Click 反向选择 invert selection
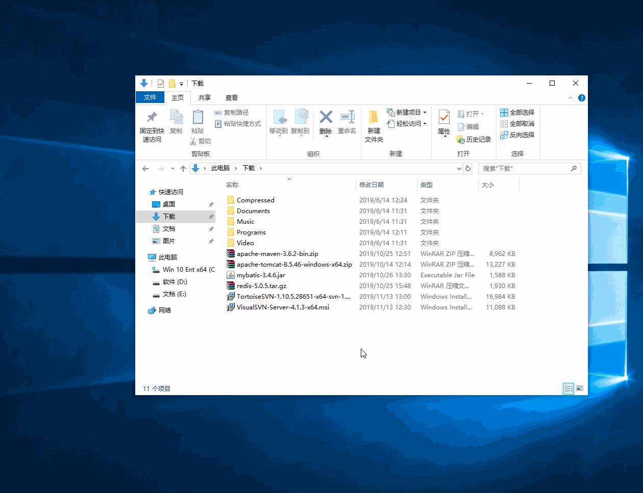The width and height of the screenshot is (643, 493). coord(517,135)
